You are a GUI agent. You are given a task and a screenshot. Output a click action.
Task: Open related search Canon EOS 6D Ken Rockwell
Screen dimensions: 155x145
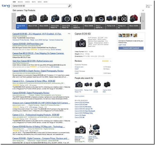pos(85,111)
